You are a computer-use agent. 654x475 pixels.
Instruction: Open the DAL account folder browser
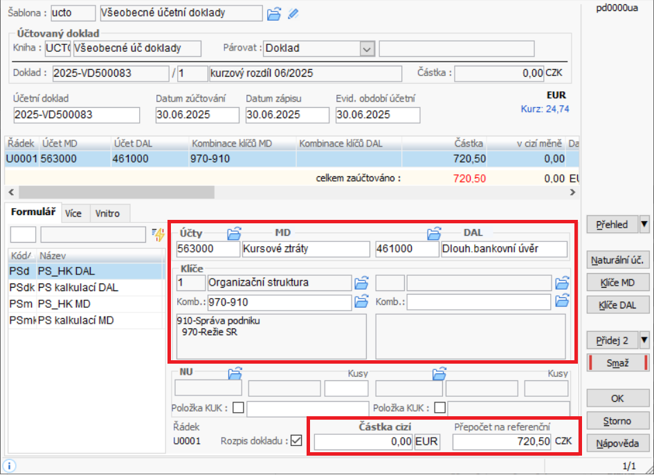tap(434, 233)
